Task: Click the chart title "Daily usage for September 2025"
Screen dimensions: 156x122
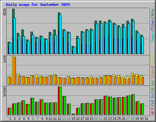Action: [x=38, y=5]
